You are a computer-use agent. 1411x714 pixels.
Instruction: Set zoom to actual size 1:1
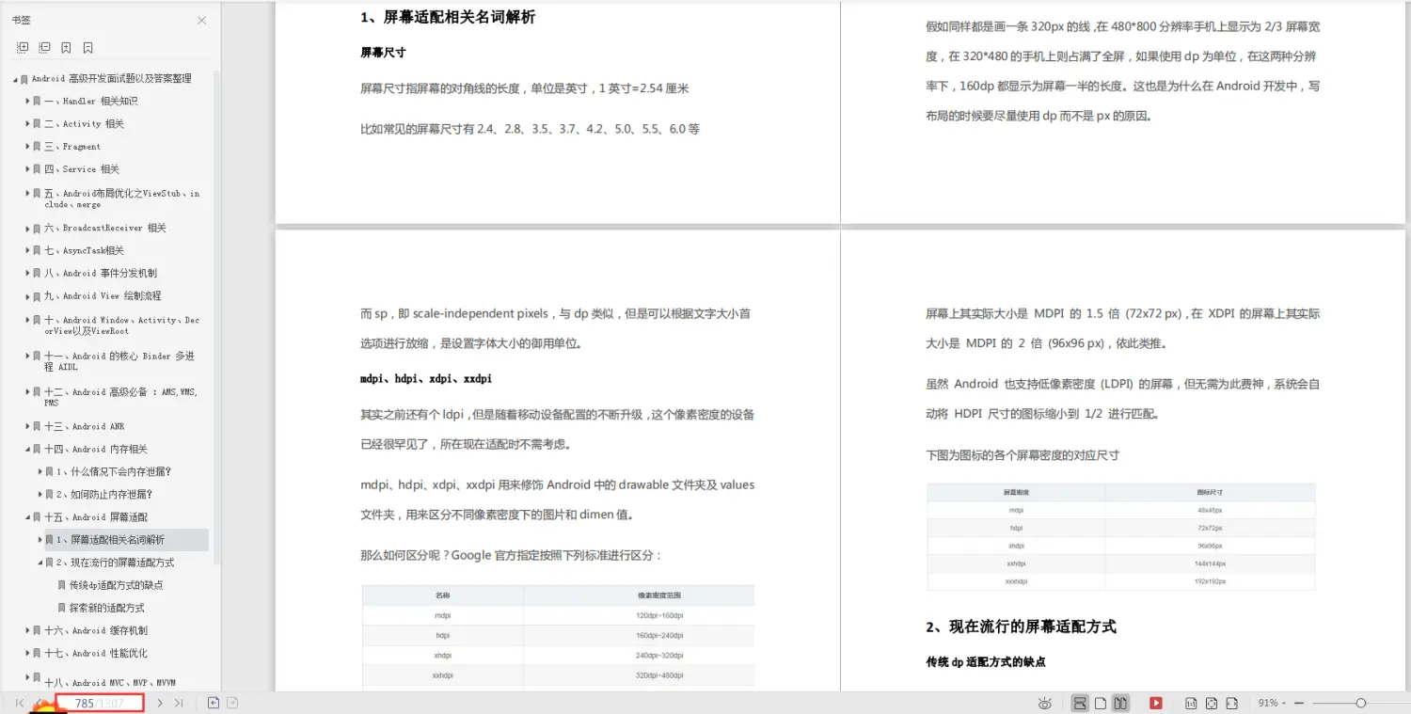tap(1191, 703)
